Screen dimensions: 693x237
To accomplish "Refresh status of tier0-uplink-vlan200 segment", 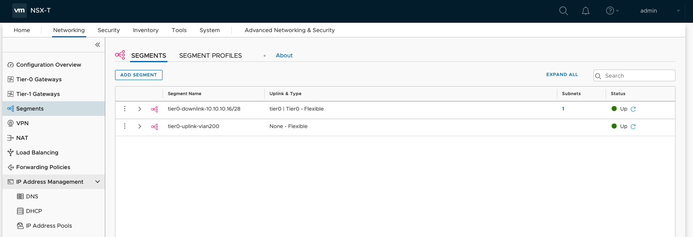I will (633, 127).
